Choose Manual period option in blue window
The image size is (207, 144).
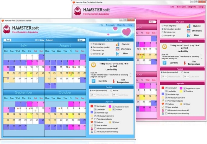[111, 90]
